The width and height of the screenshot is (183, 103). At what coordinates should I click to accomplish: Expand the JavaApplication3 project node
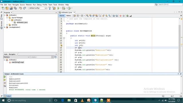(5, 27)
